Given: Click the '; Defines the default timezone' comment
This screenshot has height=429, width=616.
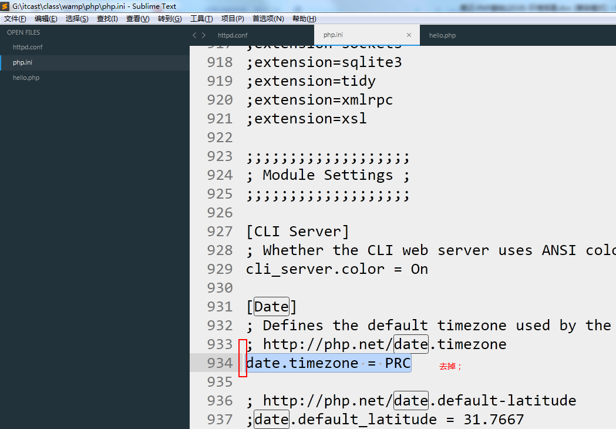Looking at the screenshot, I should (x=429, y=326).
